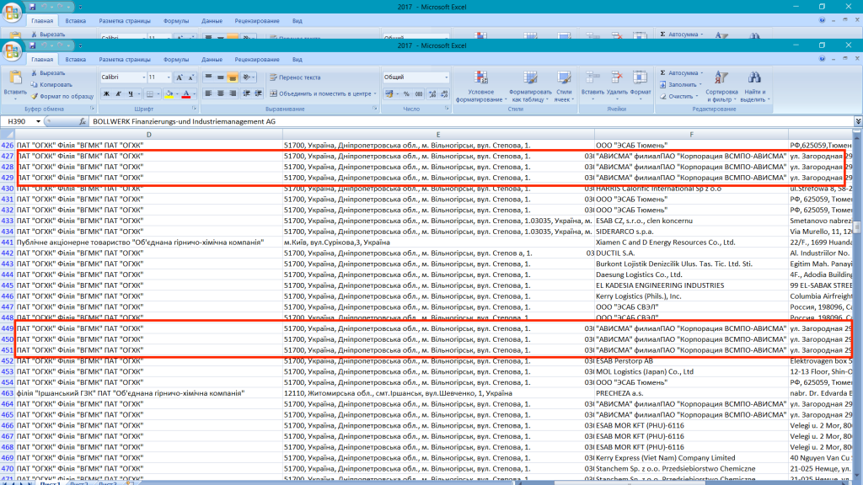Click the Office button logo
863x485 pixels.
[x=13, y=51]
